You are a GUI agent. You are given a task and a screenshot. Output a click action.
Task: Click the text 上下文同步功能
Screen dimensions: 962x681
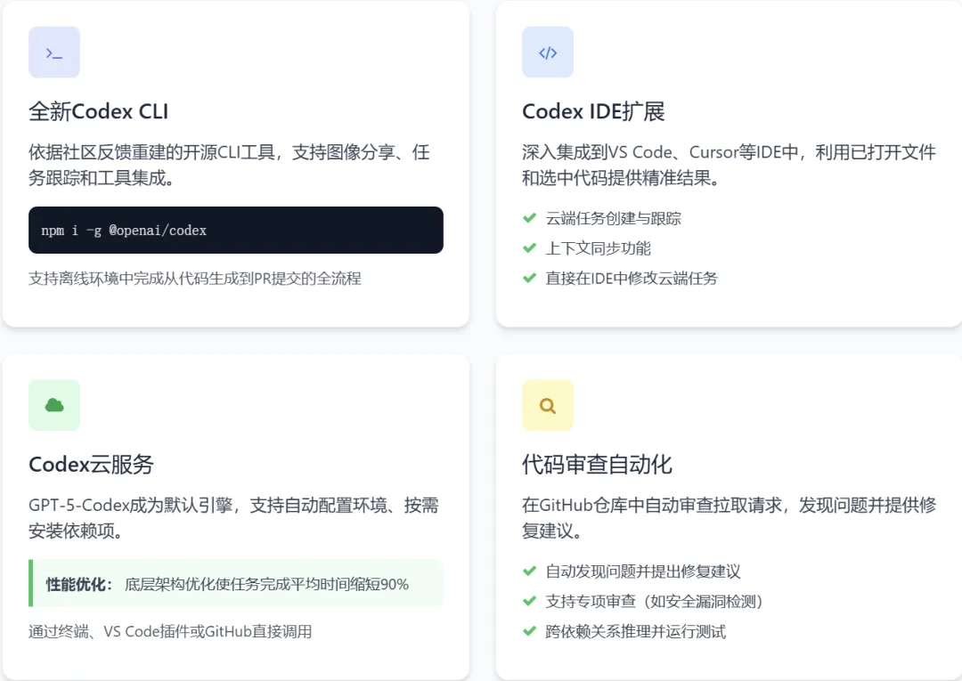click(x=599, y=248)
